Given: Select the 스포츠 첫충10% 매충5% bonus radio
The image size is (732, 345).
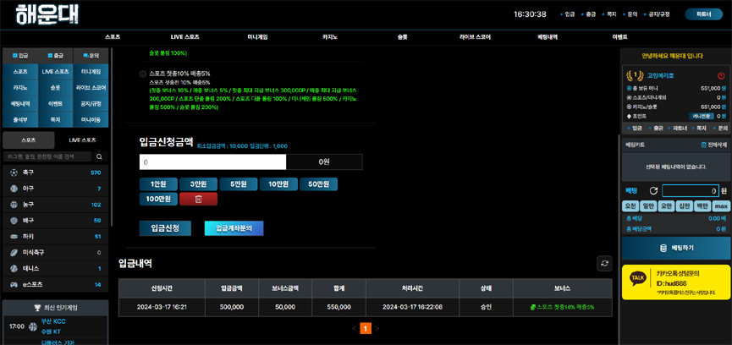Looking at the screenshot, I should pos(143,74).
